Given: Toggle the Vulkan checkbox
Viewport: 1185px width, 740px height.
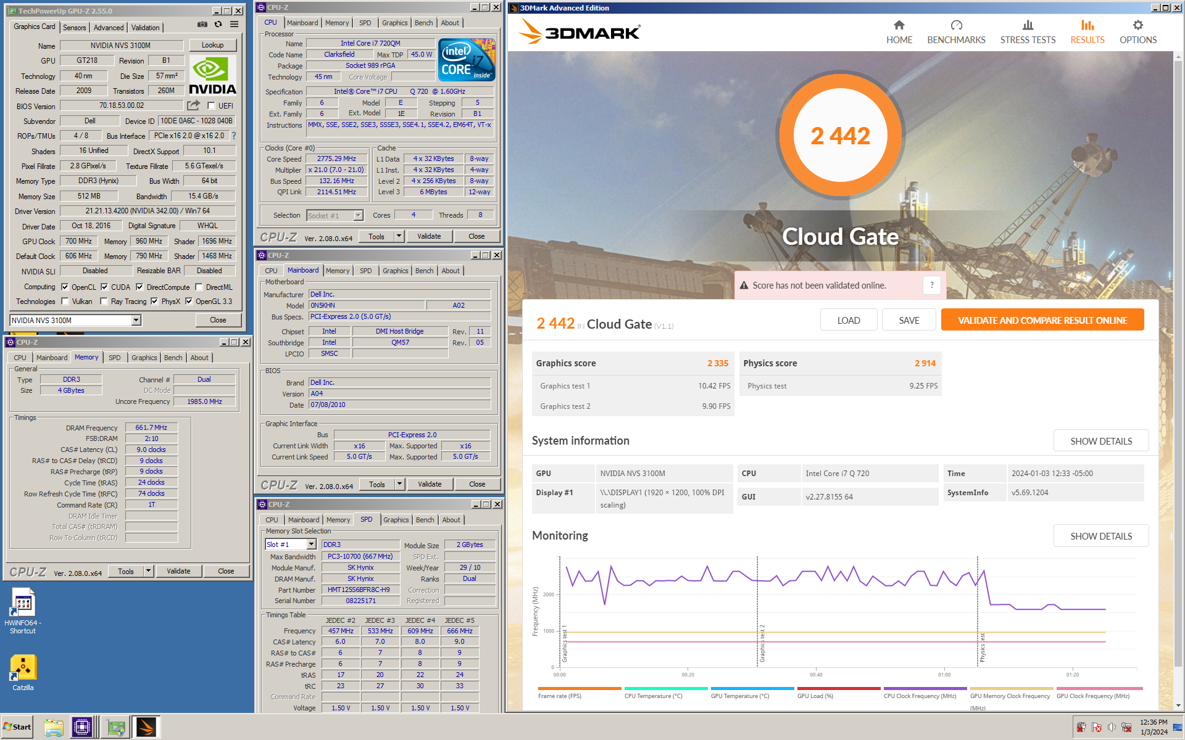Looking at the screenshot, I should (x=65, y=301).
